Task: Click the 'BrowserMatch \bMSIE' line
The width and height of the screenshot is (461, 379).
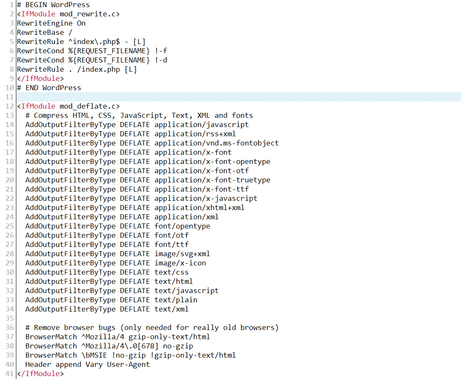Action: (130, 356)
